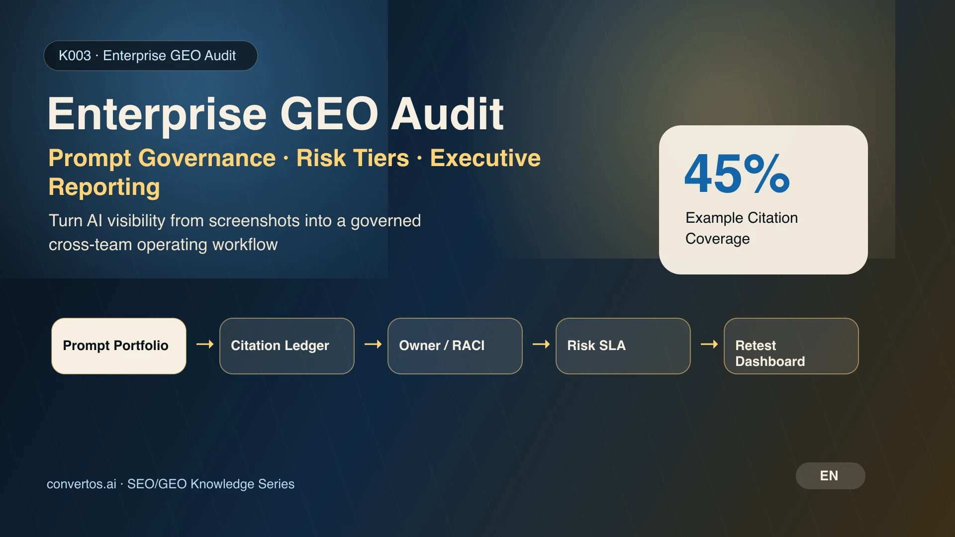Open the Retest Dashboard step card
The height and width of the screenshot is (537, 955).
click(x=791, y=346)
